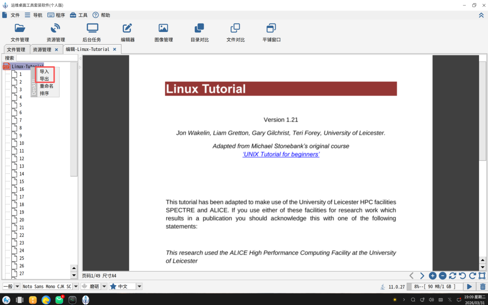Collapse the toolbar with double-chevron icon
This screenshot has height=305, width=488.
(481, 15)
